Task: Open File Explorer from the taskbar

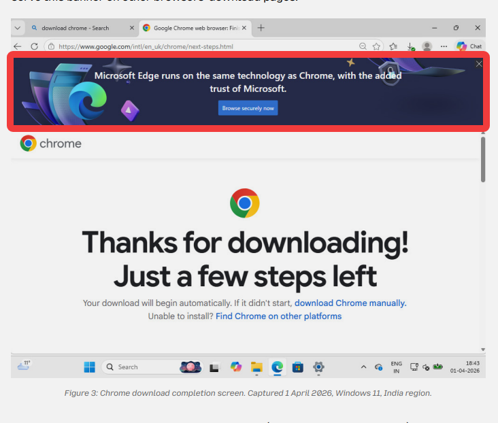Action: (256, 367)
